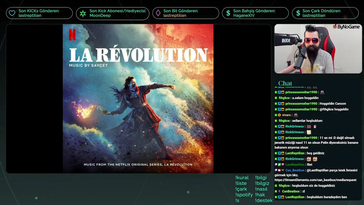
Task: Click the !s command text
Action: 237,200
